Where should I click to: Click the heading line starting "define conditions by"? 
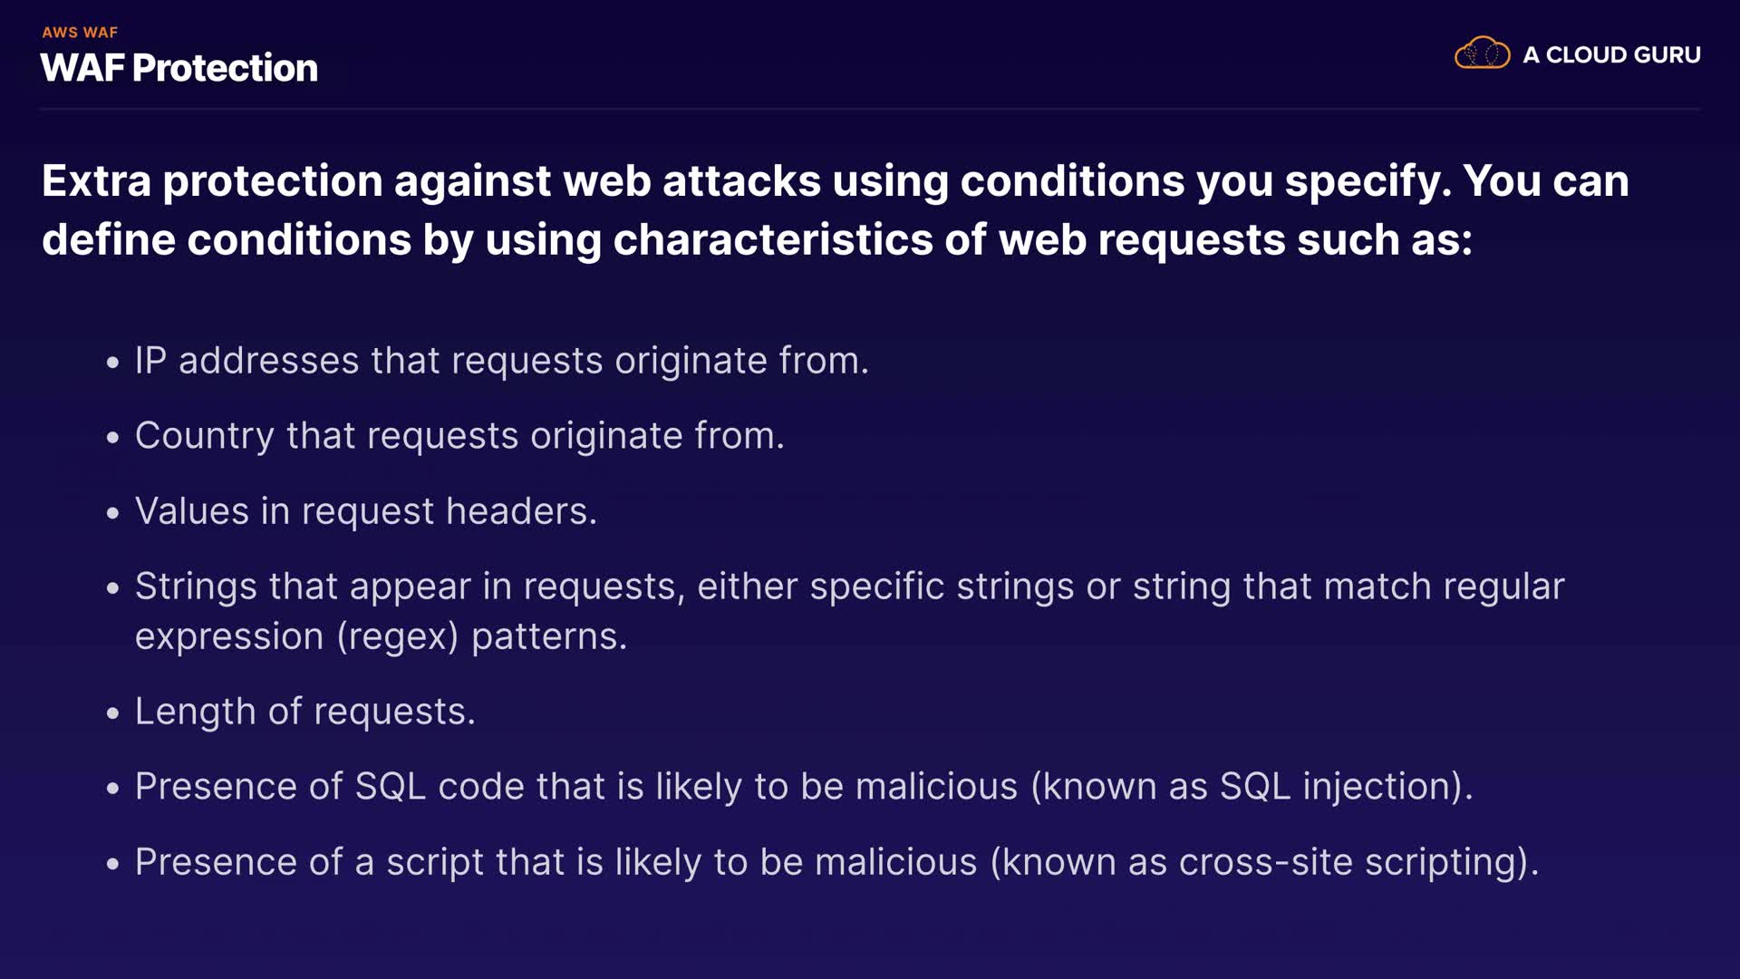click(757, 240)
